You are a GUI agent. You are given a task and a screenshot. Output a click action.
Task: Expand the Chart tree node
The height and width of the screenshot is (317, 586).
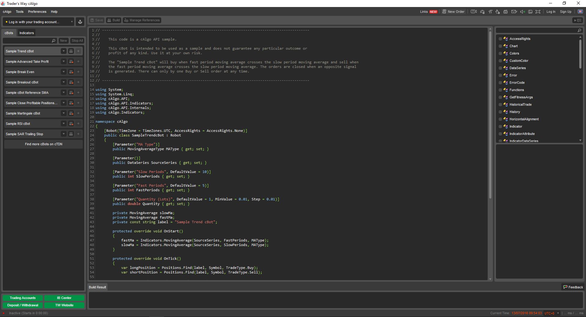pyautogui.click(x=500, y=46)
